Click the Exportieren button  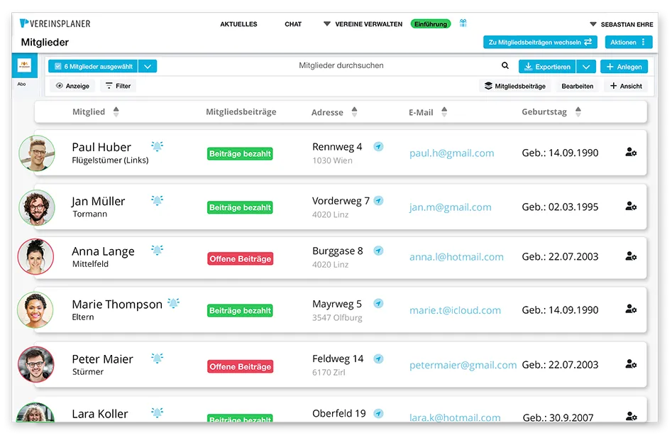point(547,67)
